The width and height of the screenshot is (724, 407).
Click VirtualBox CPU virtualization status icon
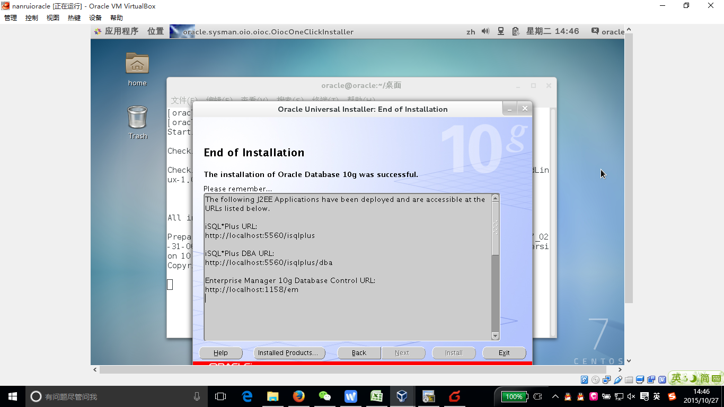tap(662, 379)
